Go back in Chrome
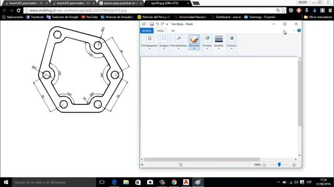 tap(4, 10)
